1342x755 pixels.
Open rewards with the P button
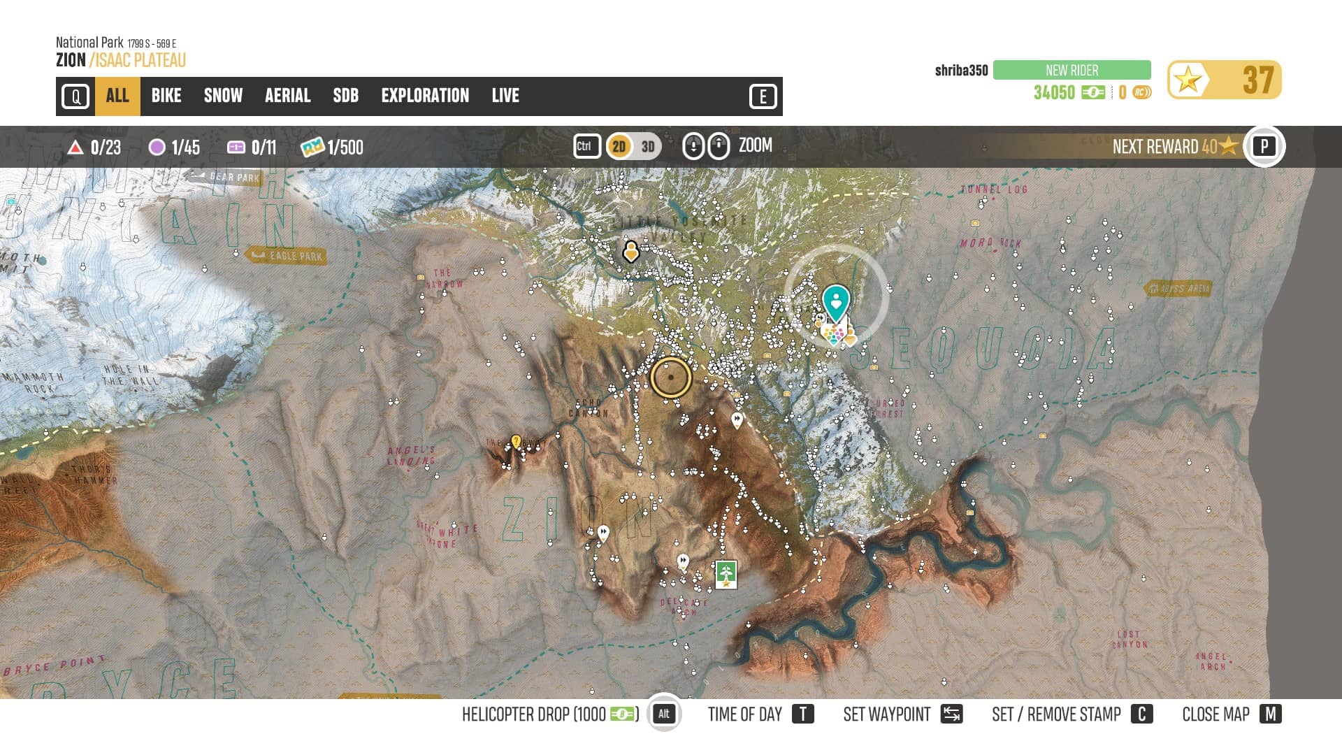coord(1264,146)
